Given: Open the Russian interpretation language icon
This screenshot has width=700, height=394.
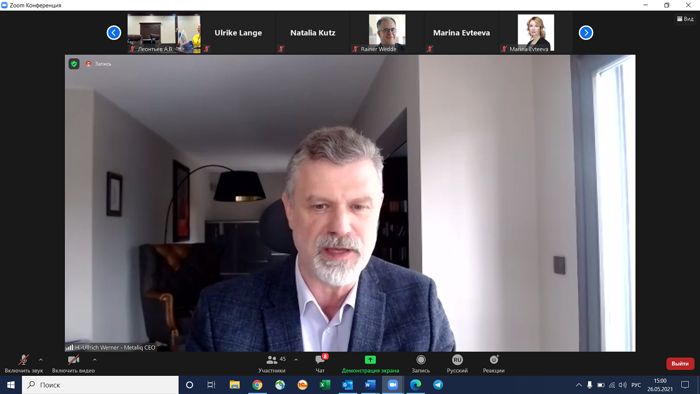Looking at the screenshot, I should [x=457, y=360].
